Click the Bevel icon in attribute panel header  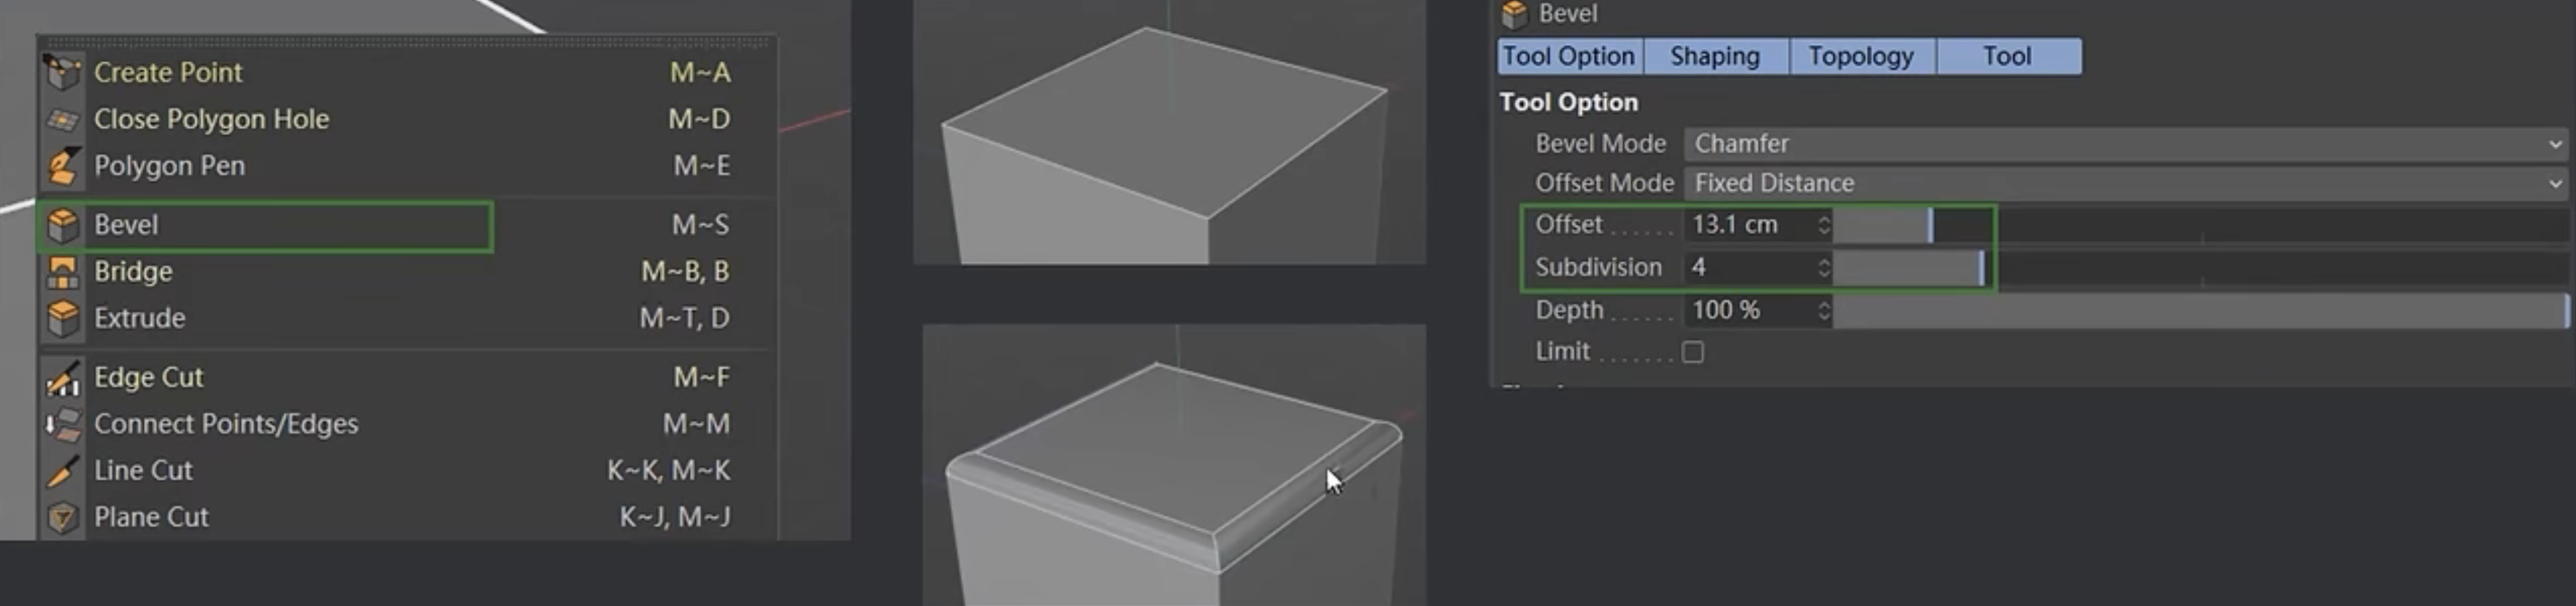point(1514,14)
